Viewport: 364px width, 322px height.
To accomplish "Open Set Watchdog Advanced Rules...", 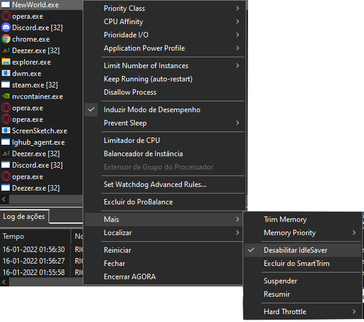I will pos(165,185).
